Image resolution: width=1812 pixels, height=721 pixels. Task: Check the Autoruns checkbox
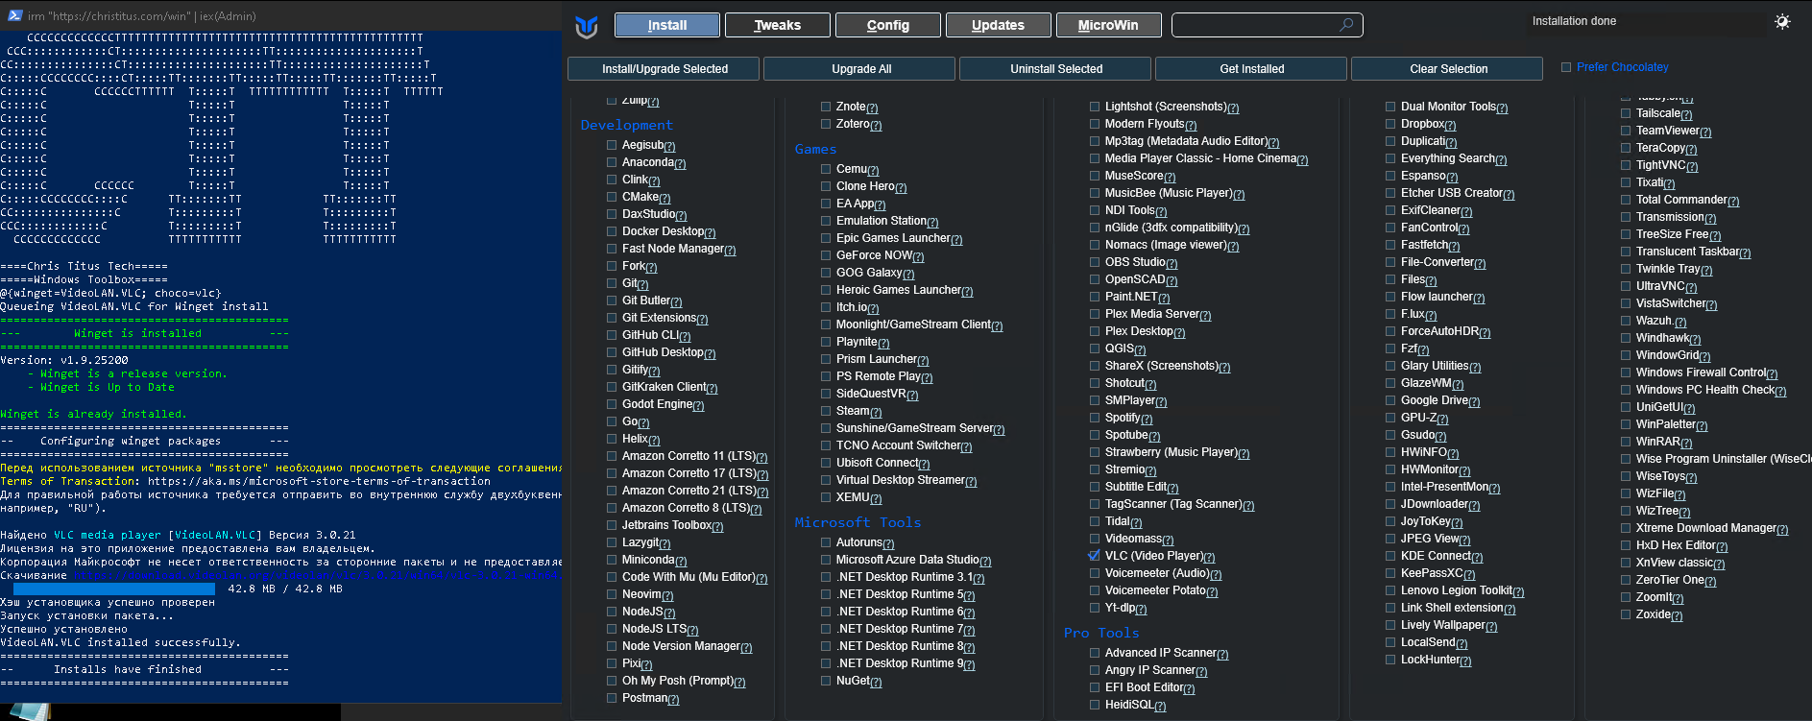(x=826, y=542)
